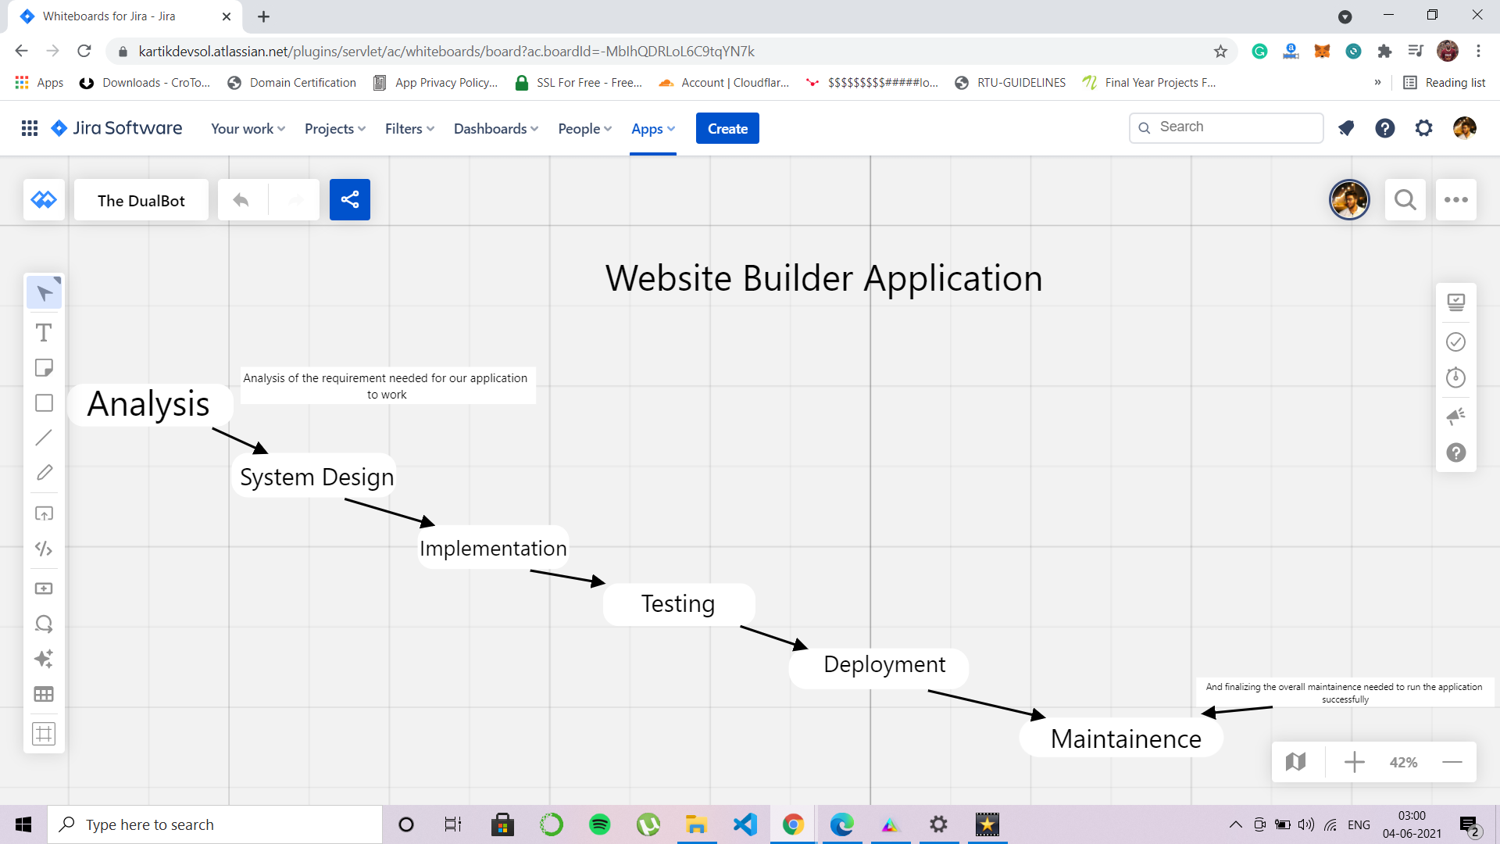Image resolution: width=1500 pixels, height=844 pixels.
Task: Open the embed code tool
Action: [x=44, y=549]
